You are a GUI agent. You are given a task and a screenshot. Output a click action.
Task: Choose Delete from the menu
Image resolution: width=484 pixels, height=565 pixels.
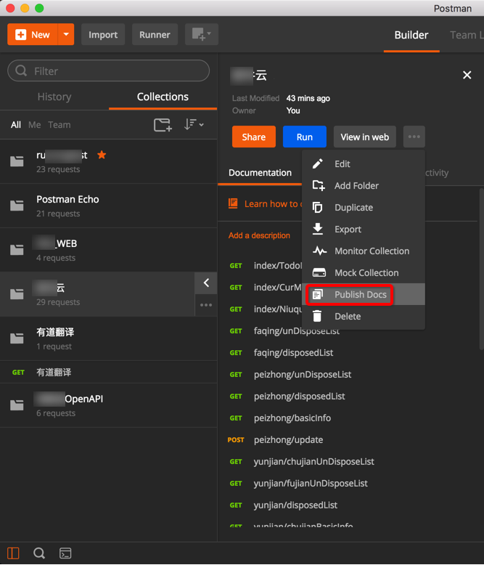pyautogui.click(x=364, y=317)
